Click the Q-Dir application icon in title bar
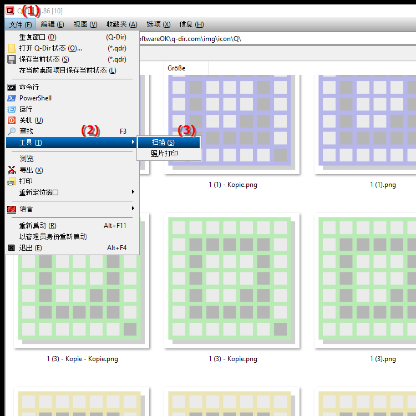 pos(10,11)
